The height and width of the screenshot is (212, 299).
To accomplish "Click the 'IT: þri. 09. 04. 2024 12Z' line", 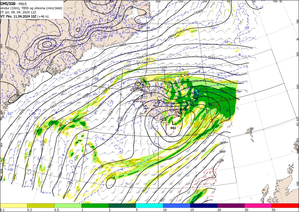I will [18, 12].
